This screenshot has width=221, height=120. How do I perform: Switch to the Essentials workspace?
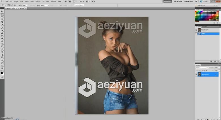click(x=188, y=1)
